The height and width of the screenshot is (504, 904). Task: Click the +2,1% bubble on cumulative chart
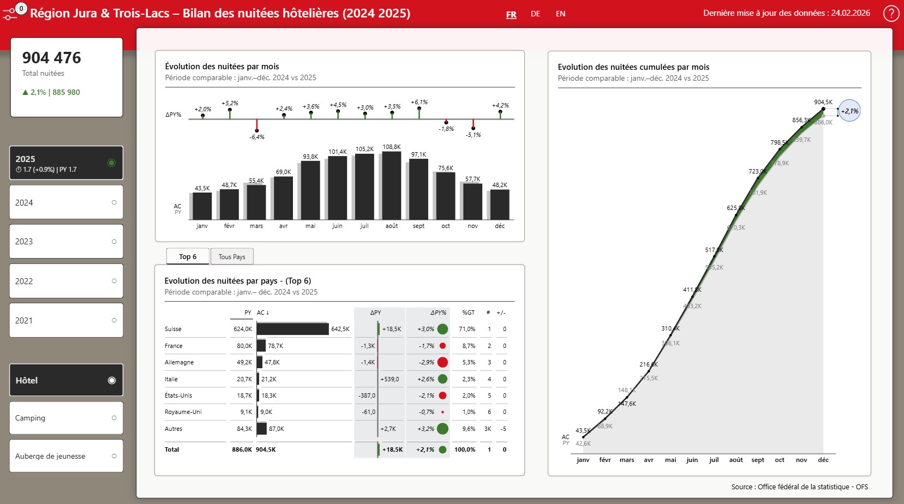(849, 111)
